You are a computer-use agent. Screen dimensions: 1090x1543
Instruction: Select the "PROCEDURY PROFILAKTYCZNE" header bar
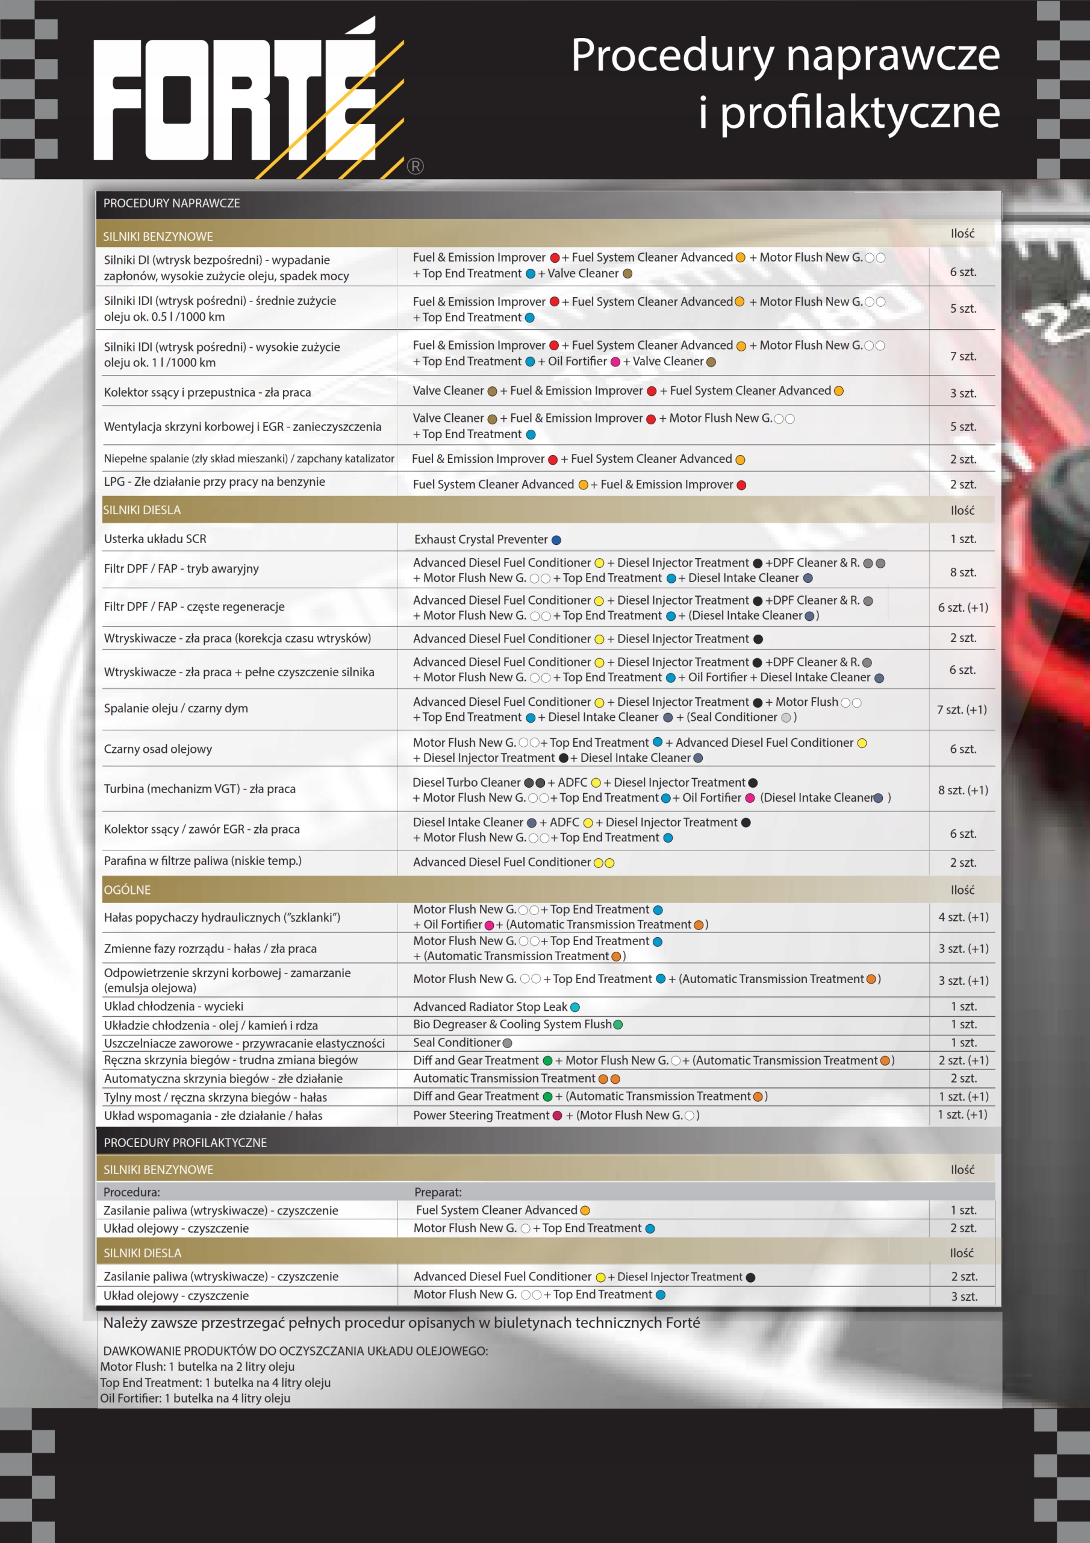pyautogui.click(x=548, y=1142)
